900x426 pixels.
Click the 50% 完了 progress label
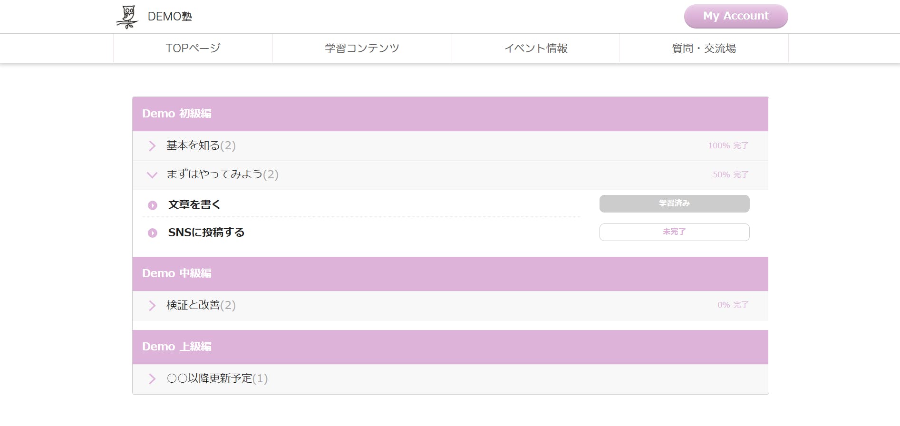(x=731, y=174)
